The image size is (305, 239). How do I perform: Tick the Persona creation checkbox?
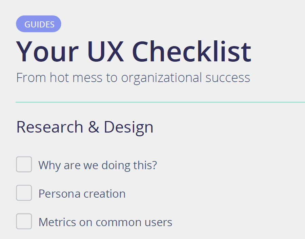pos(24,193)
